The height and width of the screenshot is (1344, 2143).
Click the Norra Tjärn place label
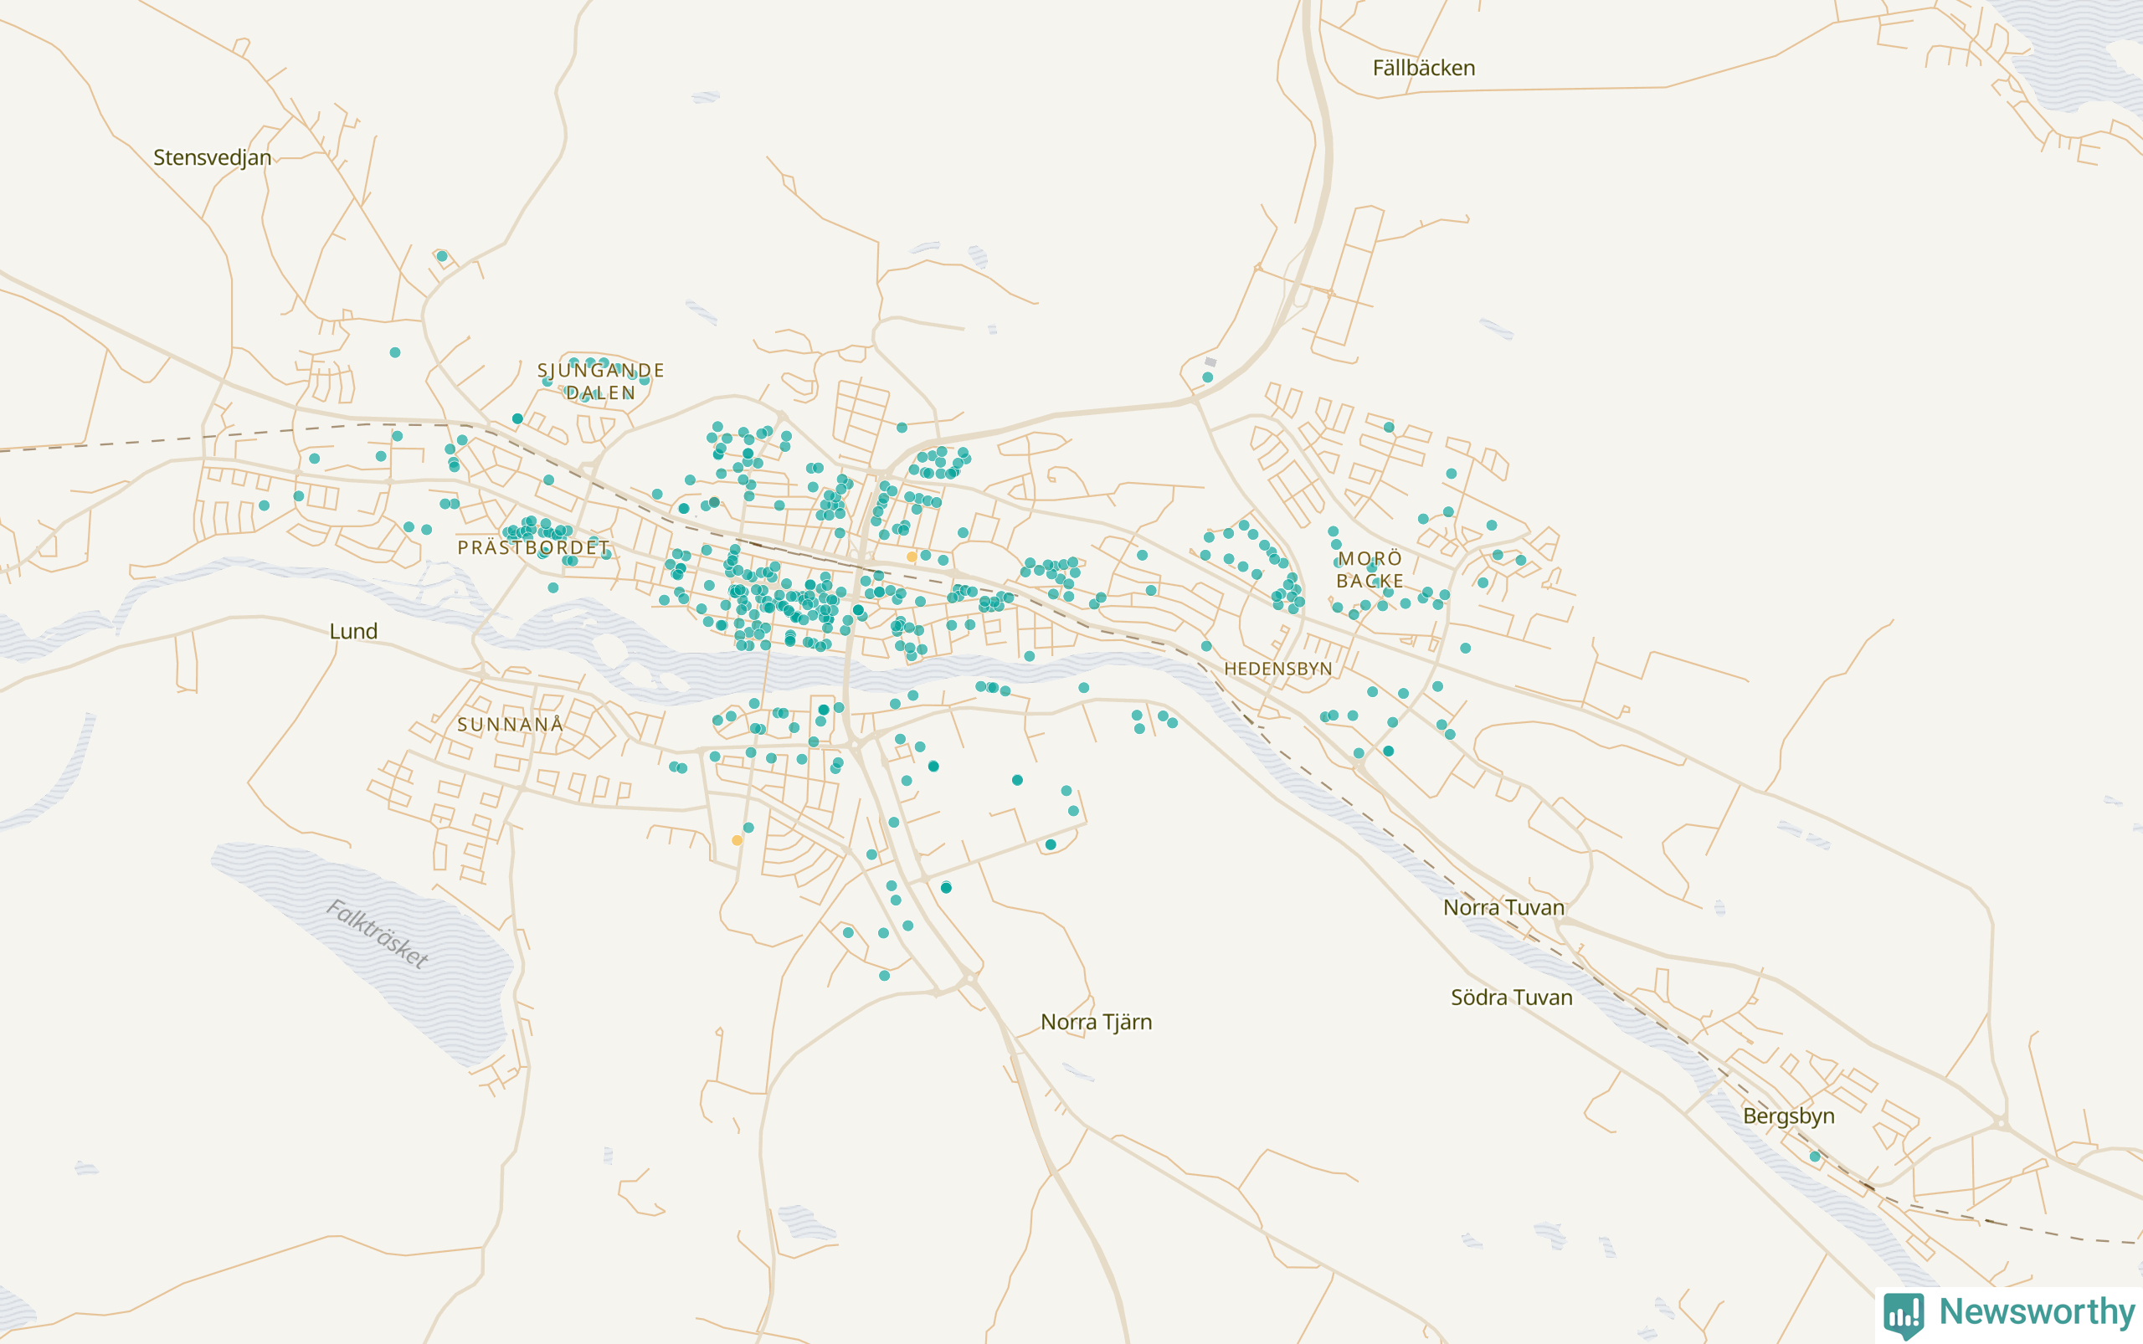pos(1097,1022)
